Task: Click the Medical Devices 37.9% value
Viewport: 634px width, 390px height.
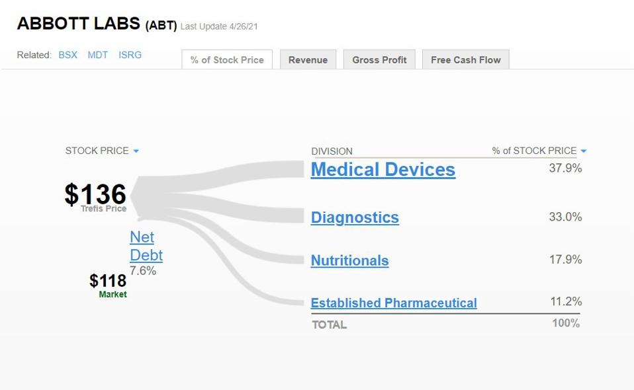Action: click(x=565, y=168)
